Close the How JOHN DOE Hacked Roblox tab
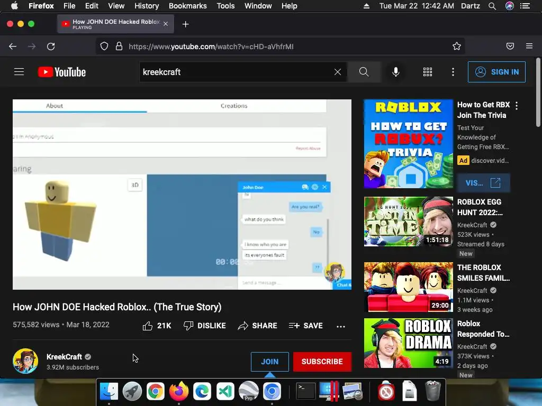The width and height of the screenshot is (542, 406). coord(166,24)
